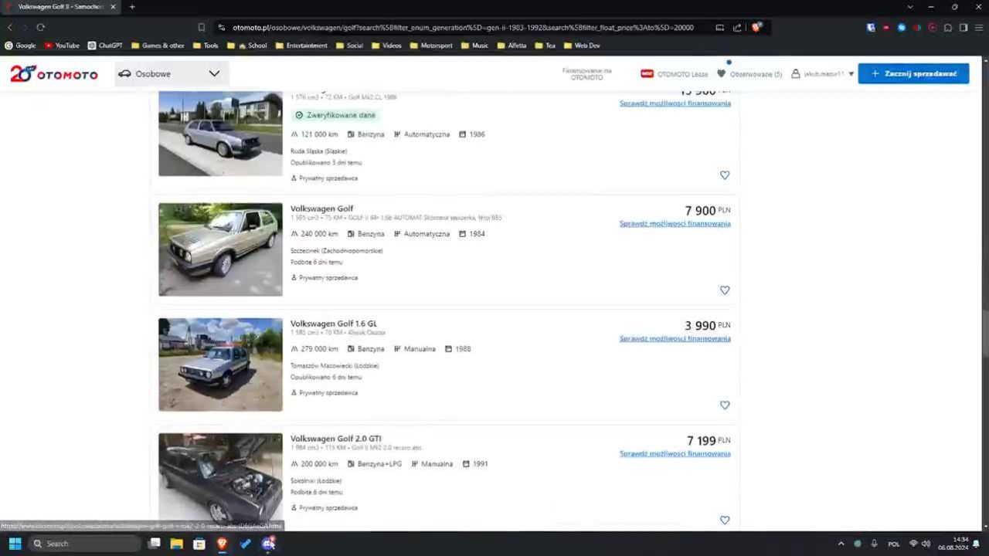Go back to the previous page
The height and width of the screenshot is (556, 989).
[x=10, y=27]
